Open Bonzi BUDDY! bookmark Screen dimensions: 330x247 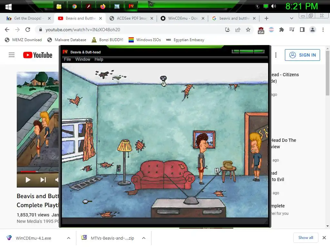pos(107,40)
